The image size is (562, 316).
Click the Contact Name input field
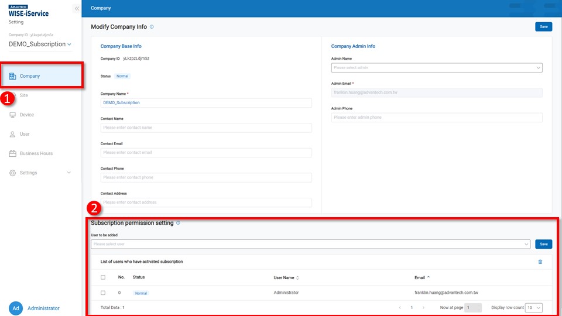pyautogui.click(x=206, y=128)
